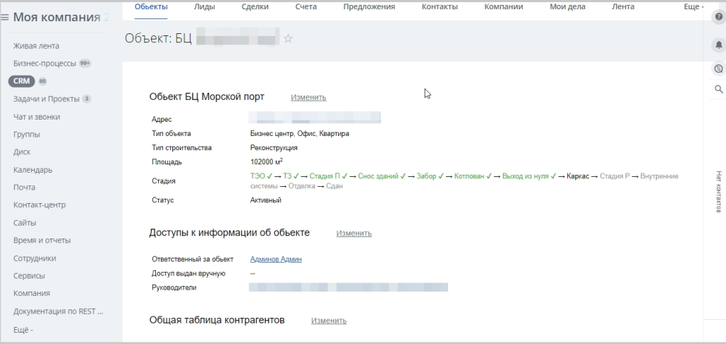The width and height of the screenshot is (726, 344).
Task: Expand the Еще dropdown in top tabs
Action: (693, 7)
